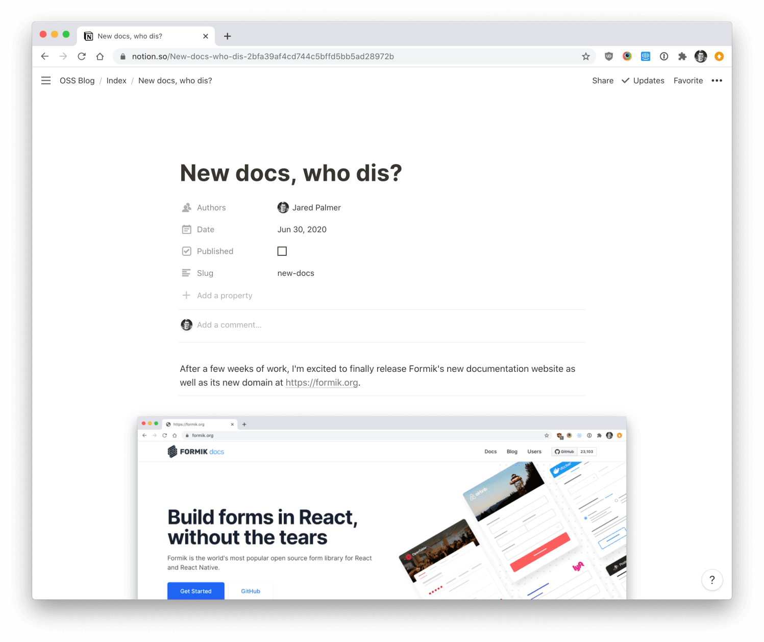The width and height of the screenshot is (764, 642).
Task: Toggle the Published checkbox
Action: point(282,251)
